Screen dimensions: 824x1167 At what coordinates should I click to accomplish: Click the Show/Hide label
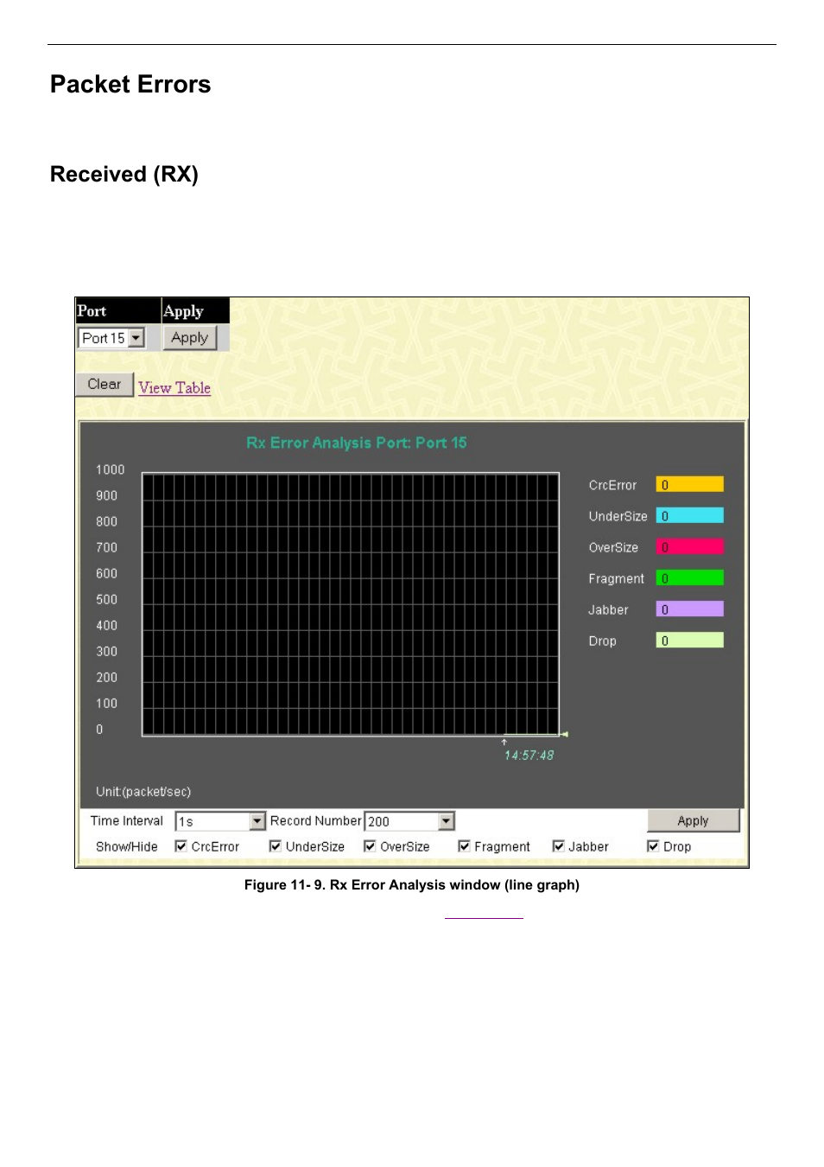click(x=126, y=847)
